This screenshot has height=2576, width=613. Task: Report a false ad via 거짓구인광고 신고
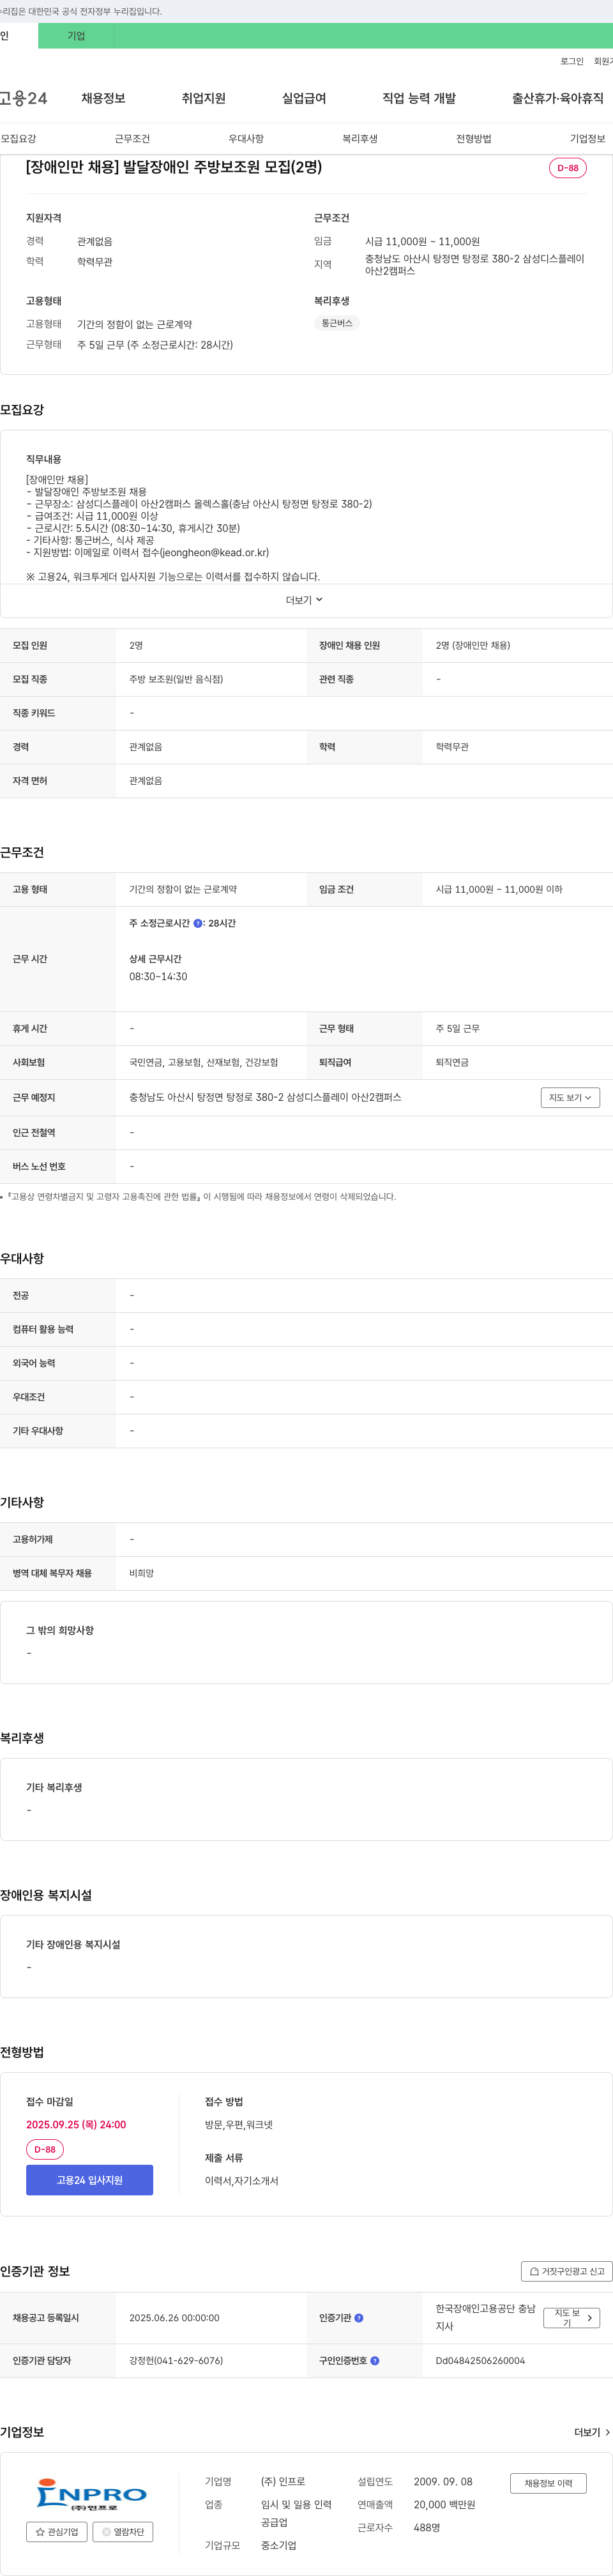(566, 2271)
